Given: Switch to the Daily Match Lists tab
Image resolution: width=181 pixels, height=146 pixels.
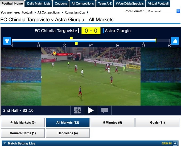Looking at the screenshot, I should 39,3.
